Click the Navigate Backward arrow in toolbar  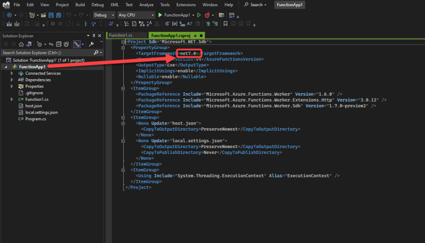tap(10, 15)
